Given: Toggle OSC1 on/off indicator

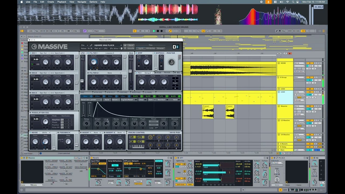Looking at the screenshot, I should coord(30,53).
